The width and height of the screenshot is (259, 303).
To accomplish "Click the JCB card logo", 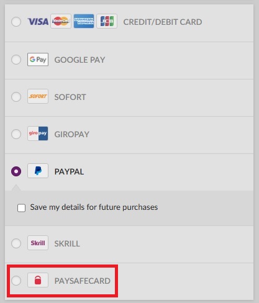I will click(107, 21).
